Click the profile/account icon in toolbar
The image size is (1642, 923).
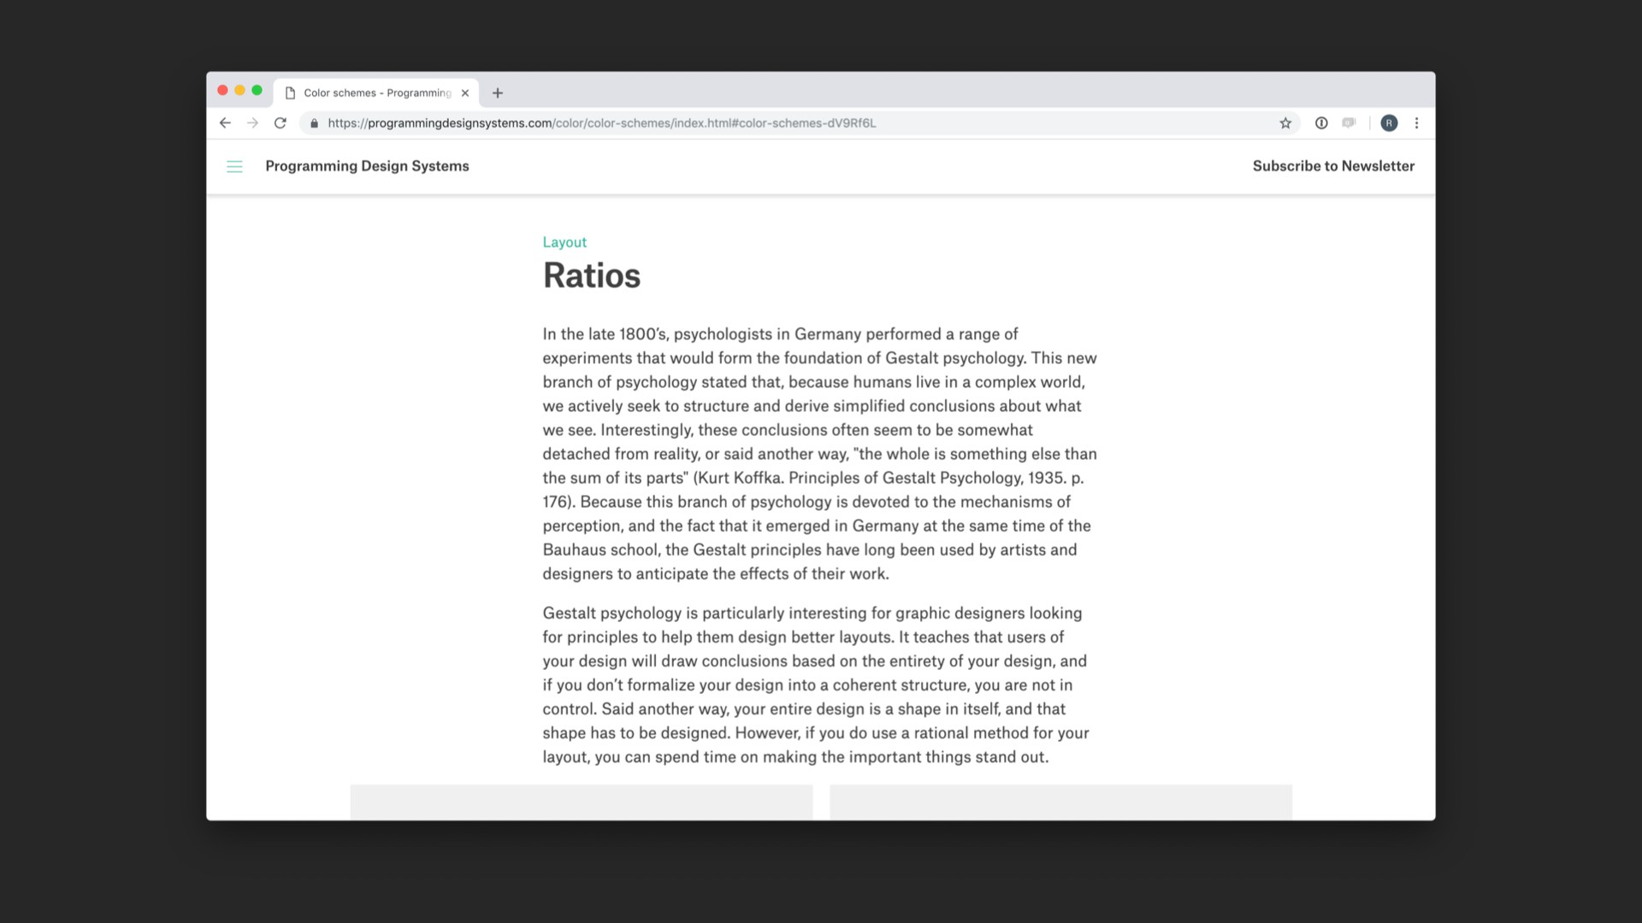tap(1388, 123)
